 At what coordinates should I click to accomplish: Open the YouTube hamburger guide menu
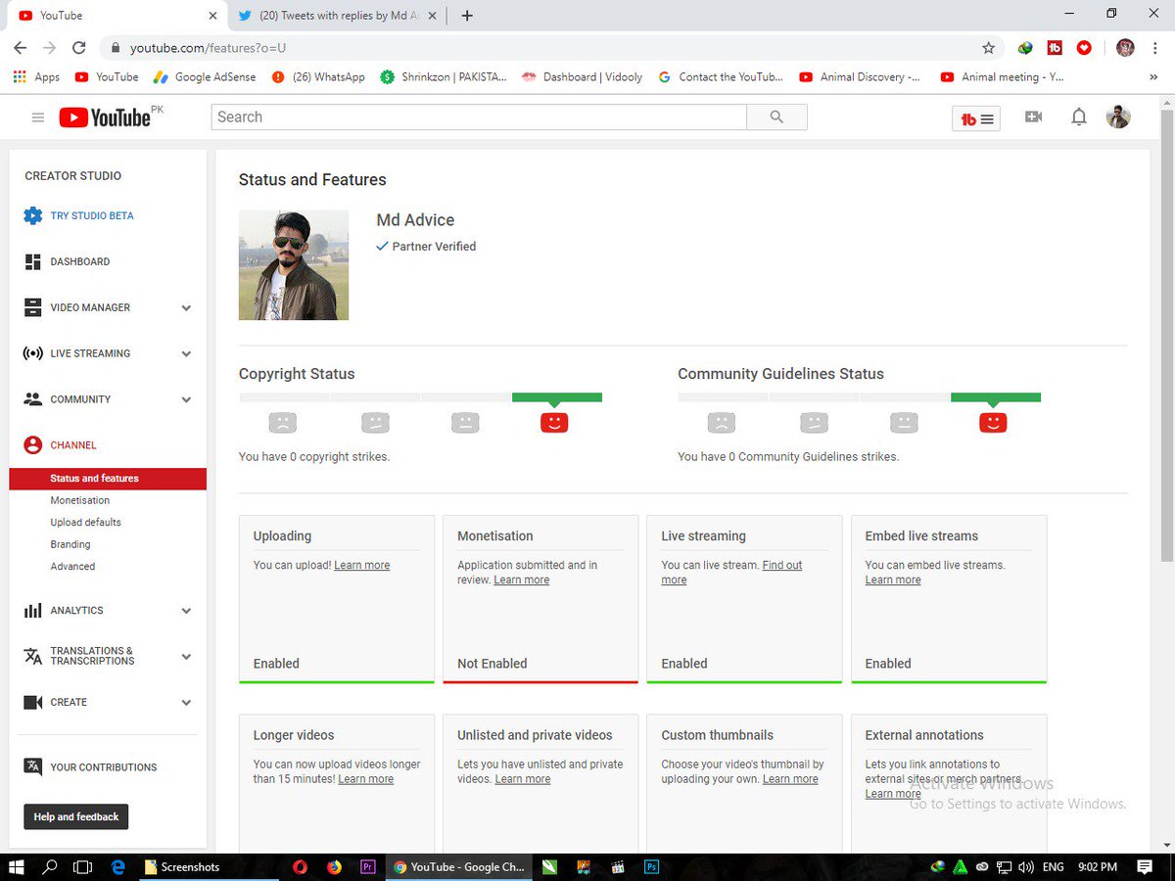click(38, 117)
